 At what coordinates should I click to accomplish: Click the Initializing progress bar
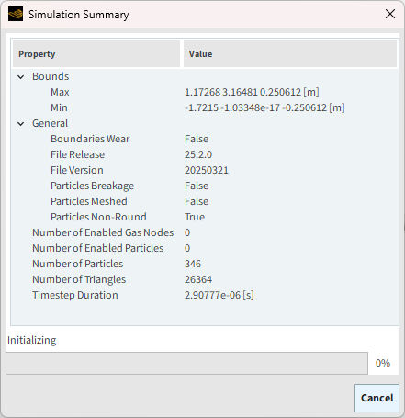pos(186,363)
